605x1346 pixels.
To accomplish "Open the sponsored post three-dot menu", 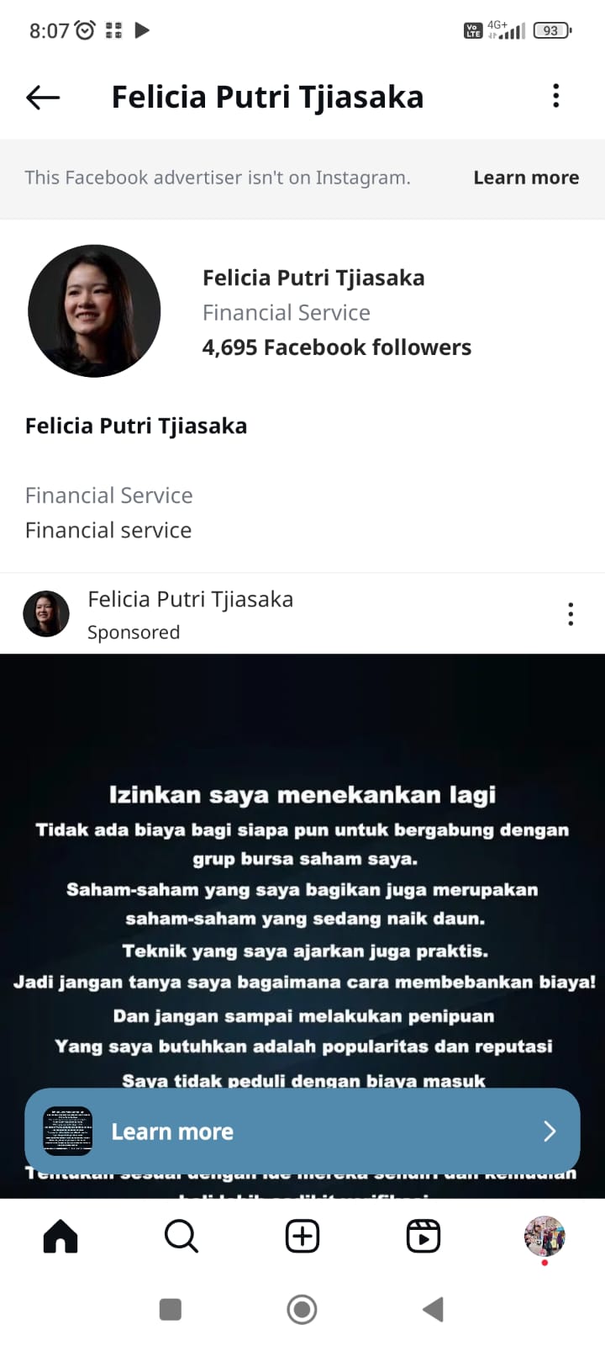I will (x=571, y=614).
